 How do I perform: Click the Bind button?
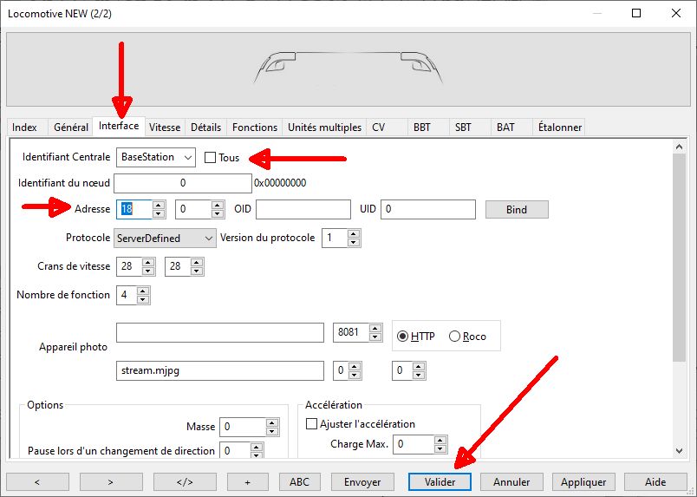(517, 210)
